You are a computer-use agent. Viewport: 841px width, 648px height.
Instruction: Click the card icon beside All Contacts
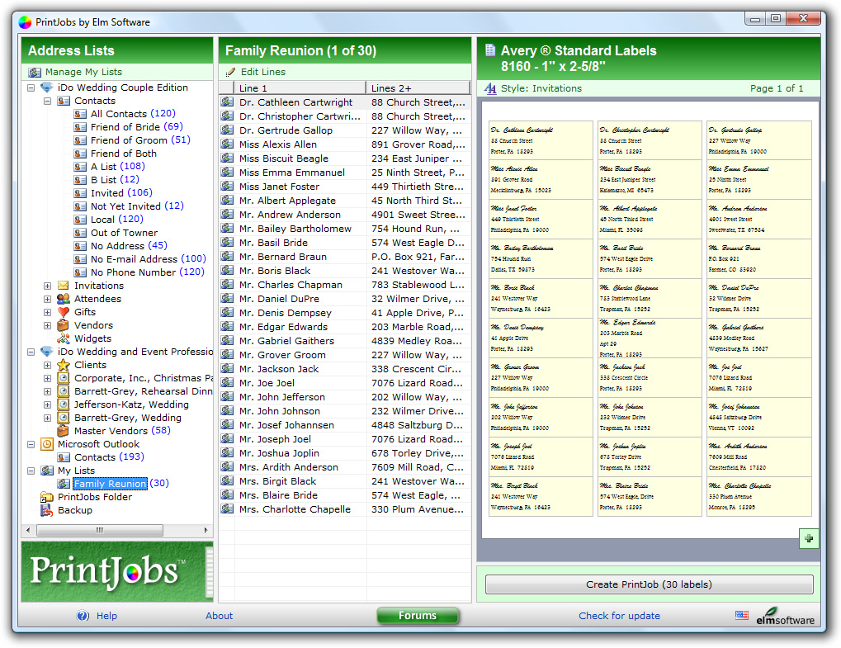tap(80, 114)
